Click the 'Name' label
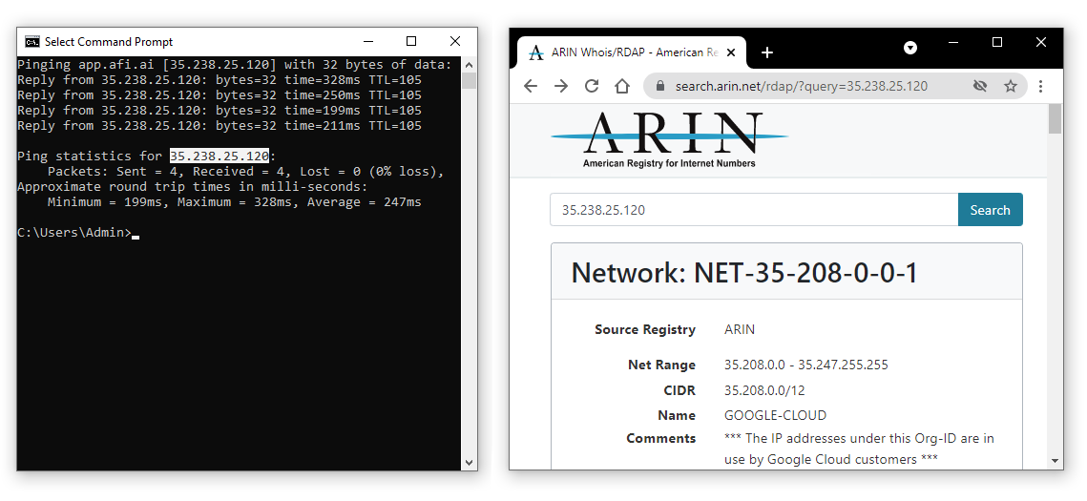Viewport: 1087px width, 501px height. coord(677,416)
